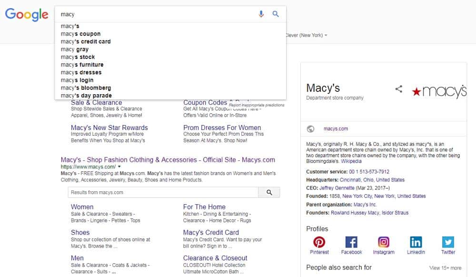Open the For The Home sitelink

pos(204,207)
